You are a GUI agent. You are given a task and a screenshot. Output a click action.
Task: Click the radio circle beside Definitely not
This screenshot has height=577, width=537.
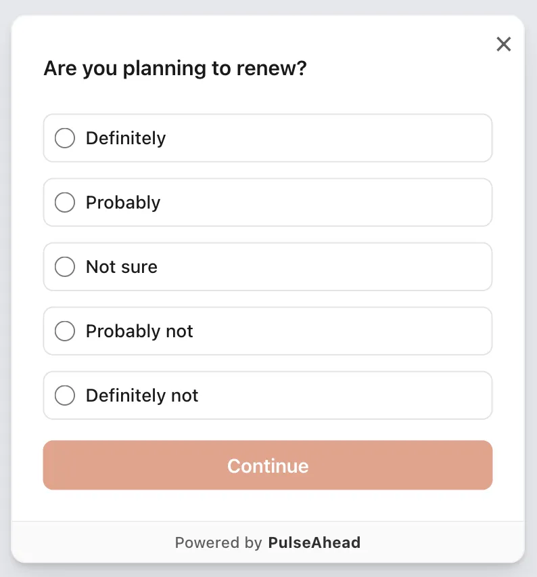pos(65,395)
